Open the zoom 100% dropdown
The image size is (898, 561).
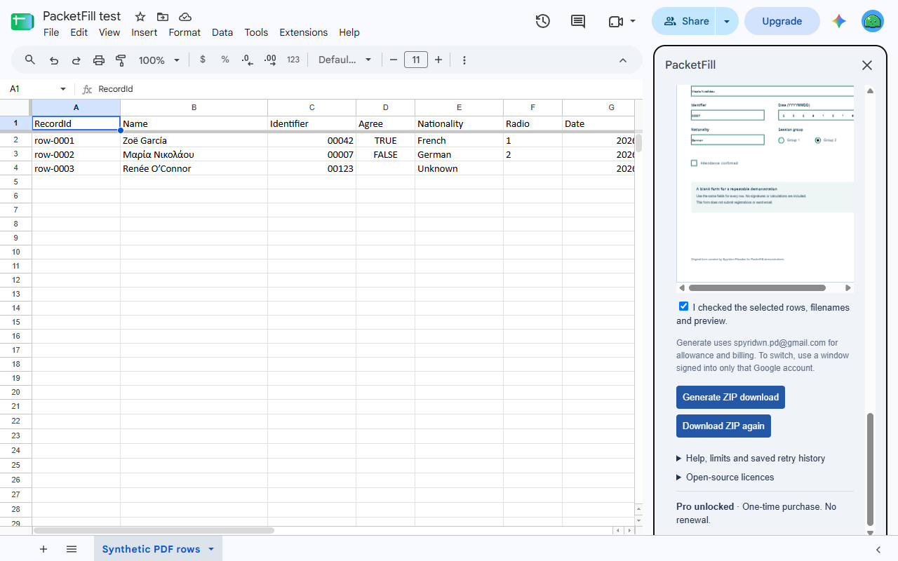[159, 60]
